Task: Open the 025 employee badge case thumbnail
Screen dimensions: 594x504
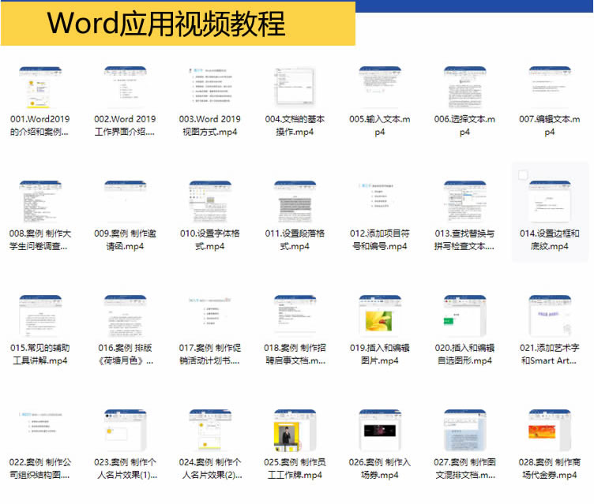Action: coord(295,430)
